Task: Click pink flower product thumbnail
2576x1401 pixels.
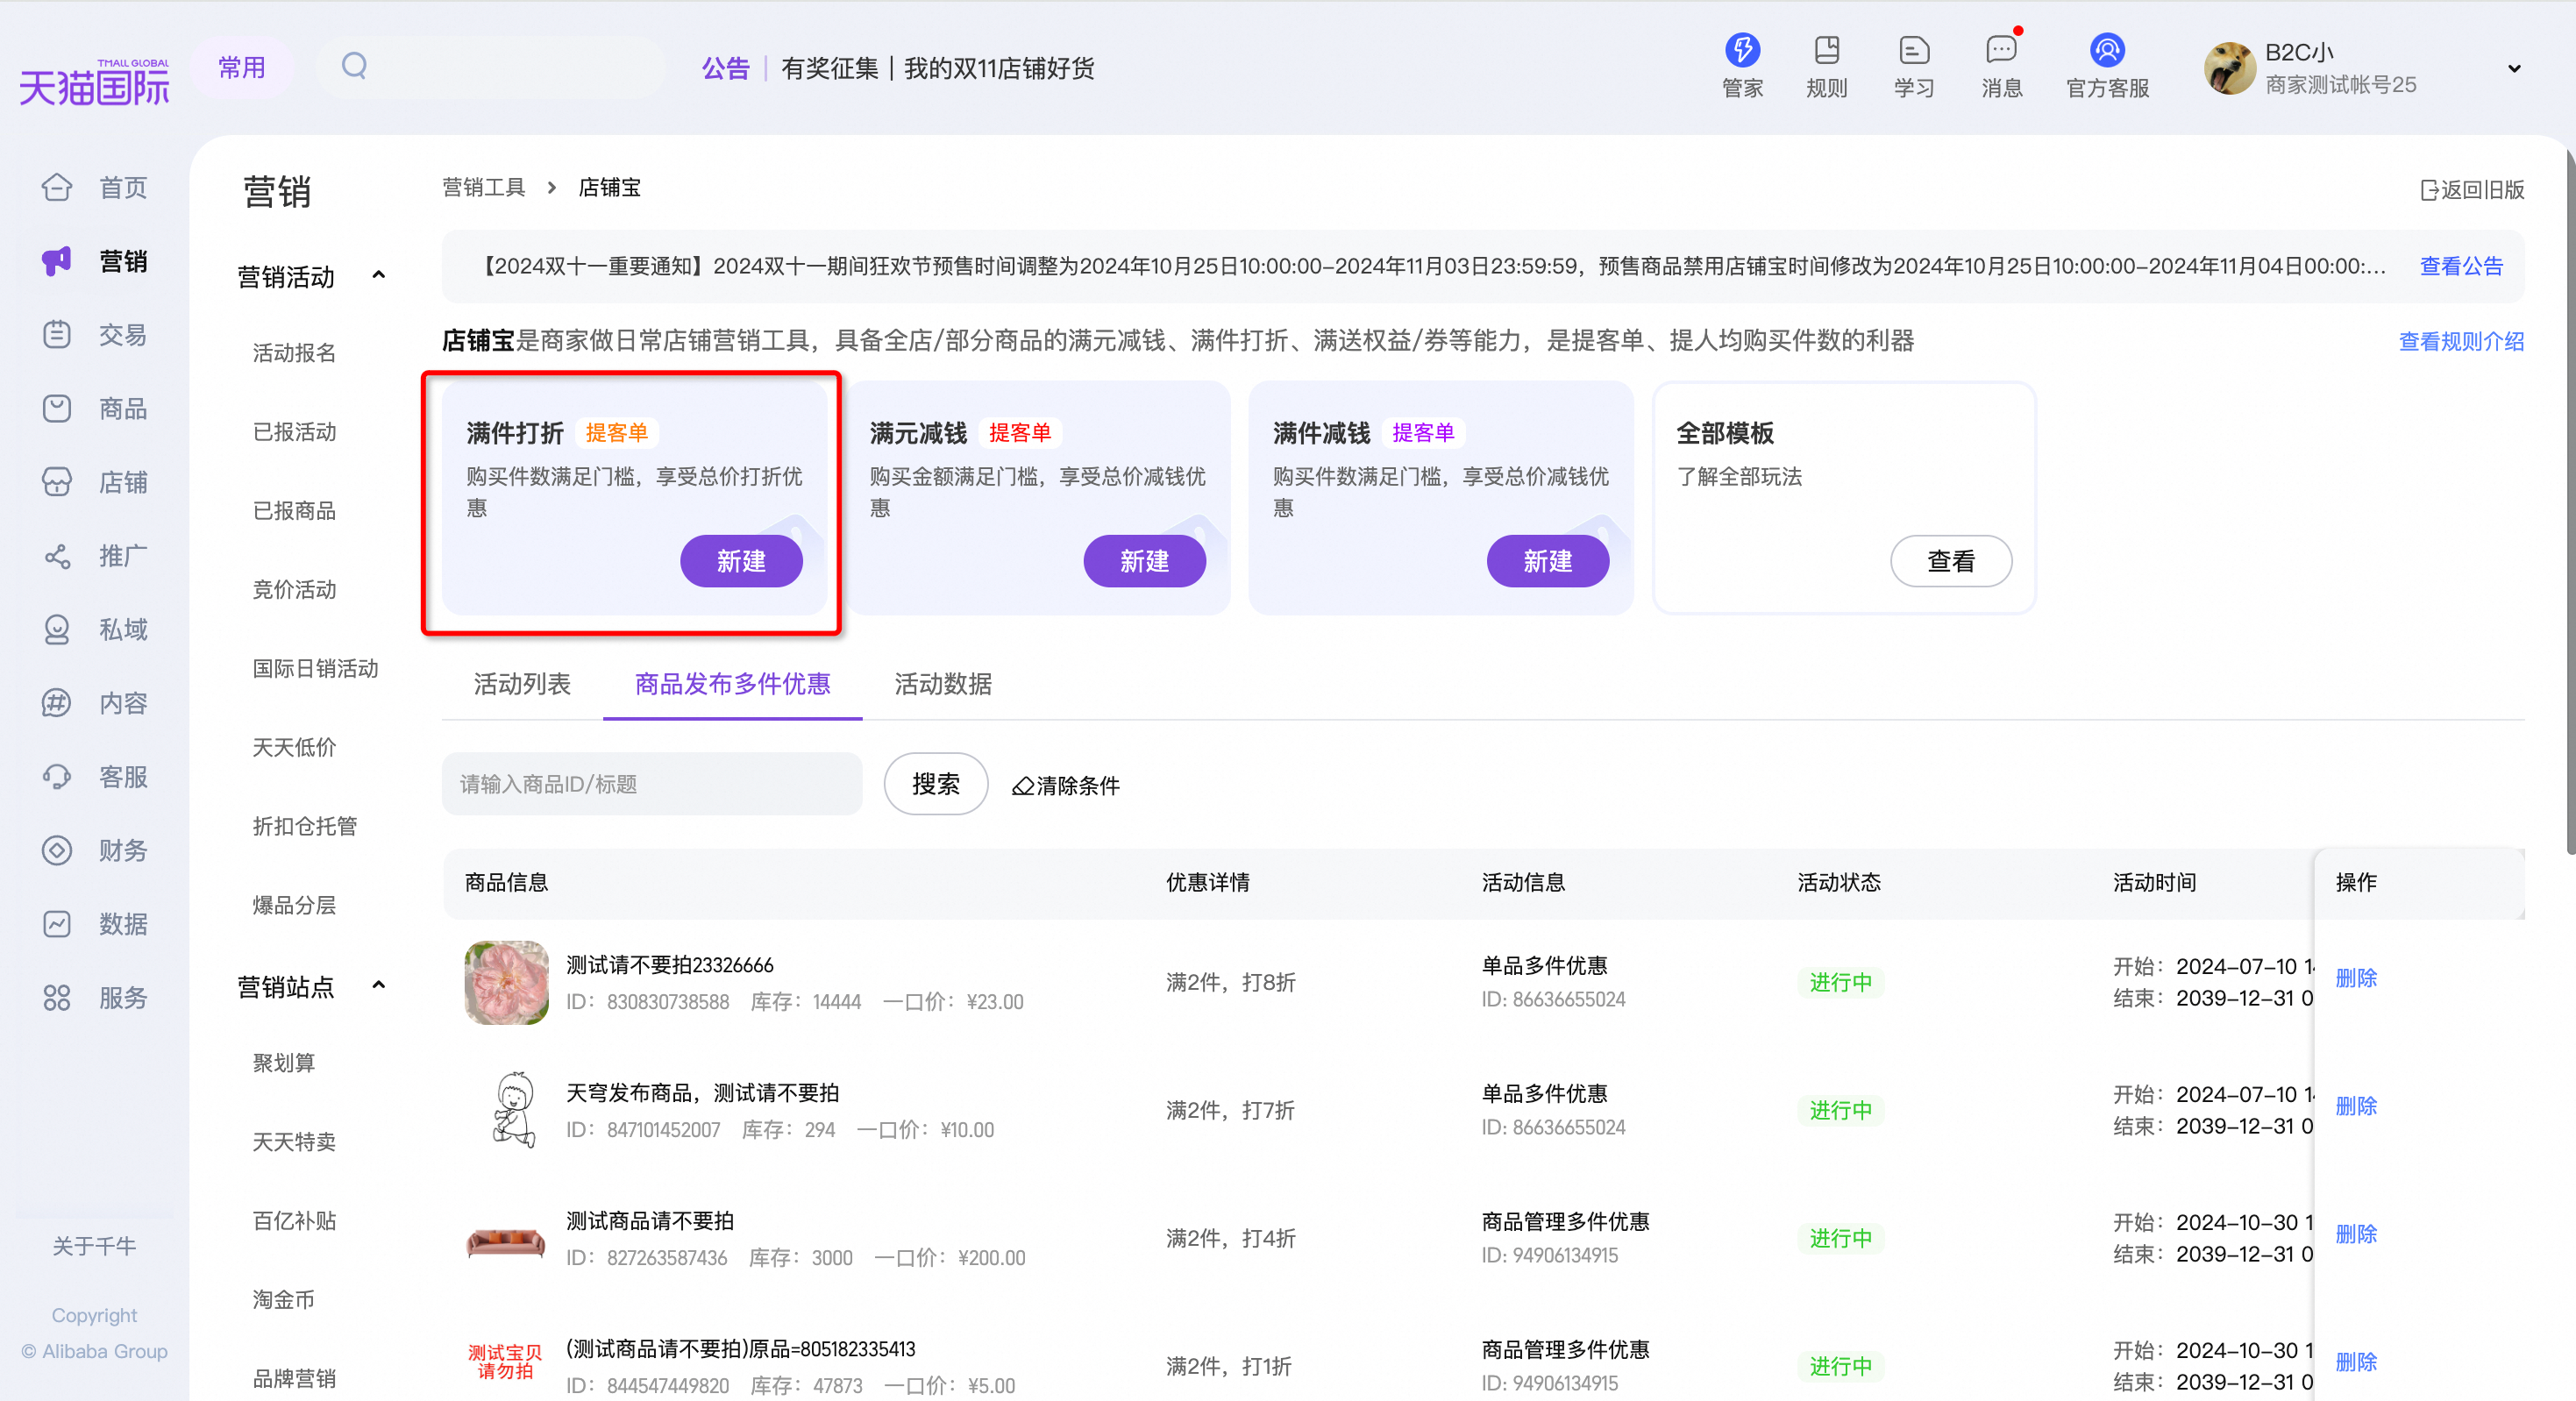Action: (x=507, y=982)
